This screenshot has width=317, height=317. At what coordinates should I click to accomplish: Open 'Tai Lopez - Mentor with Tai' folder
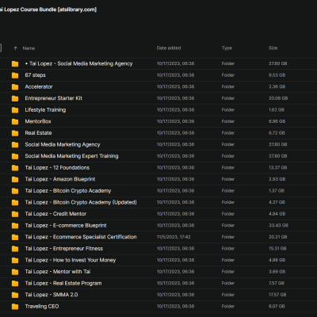click(x=58, y=272)
